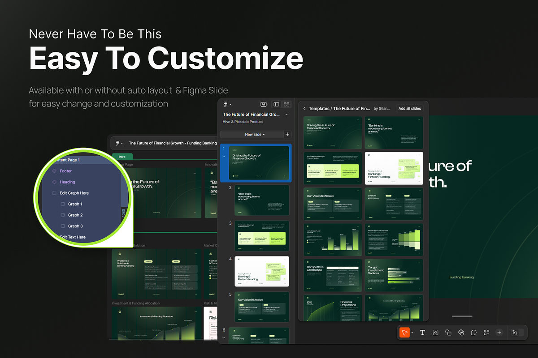
Task: Select the interaction touch tool
Action: (461, 332)
